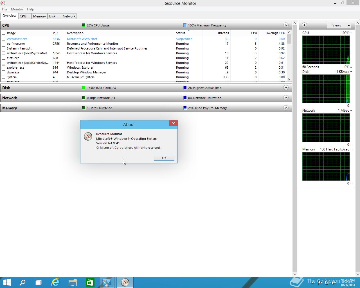Viewport: 360px width, 288px height.
Task: Switch to the Overview tab
Action: (9, 16)
